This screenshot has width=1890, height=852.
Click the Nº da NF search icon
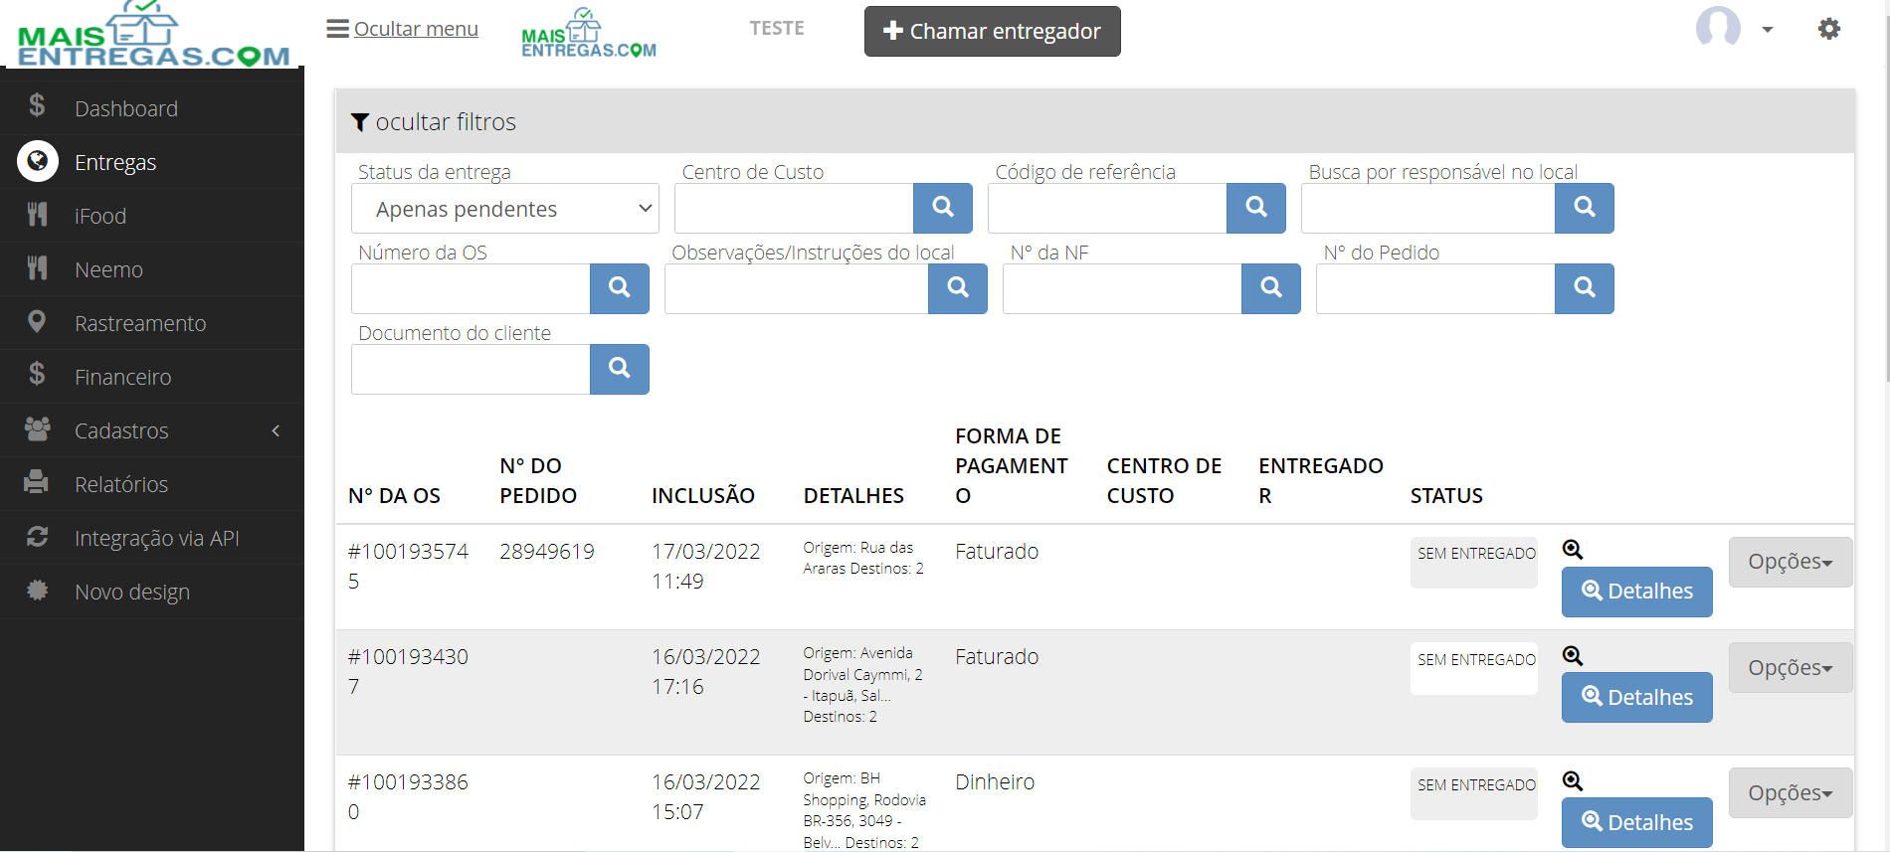tap(1271, 288)
